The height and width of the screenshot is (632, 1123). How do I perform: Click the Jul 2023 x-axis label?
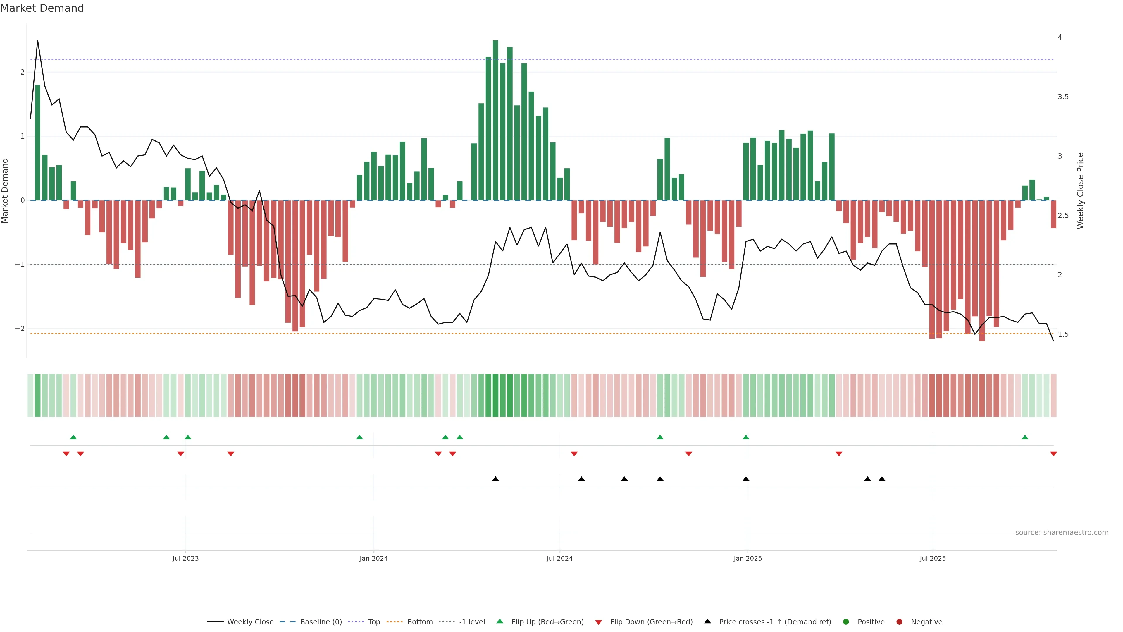coord(185,558)
